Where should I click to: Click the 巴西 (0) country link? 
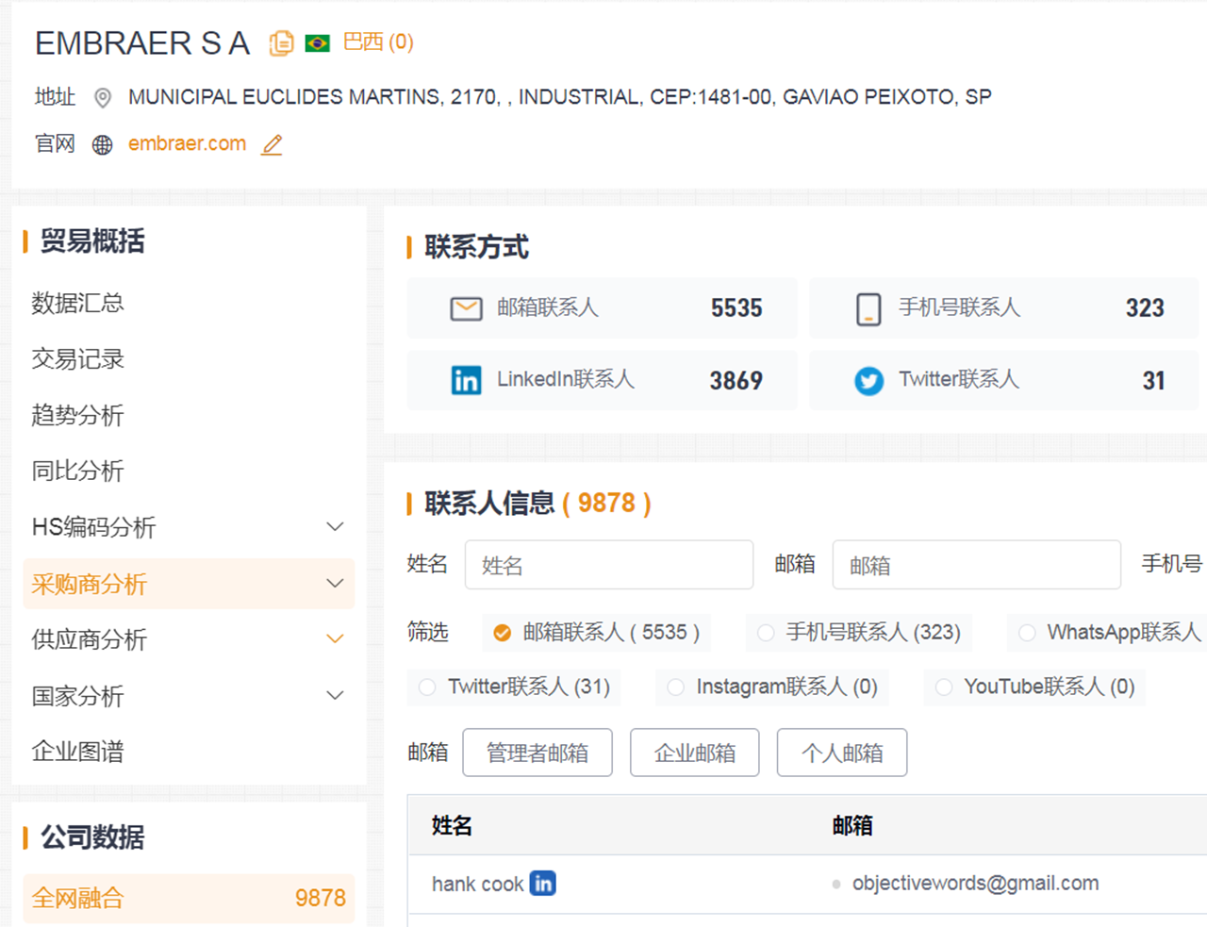pos(378,42)
